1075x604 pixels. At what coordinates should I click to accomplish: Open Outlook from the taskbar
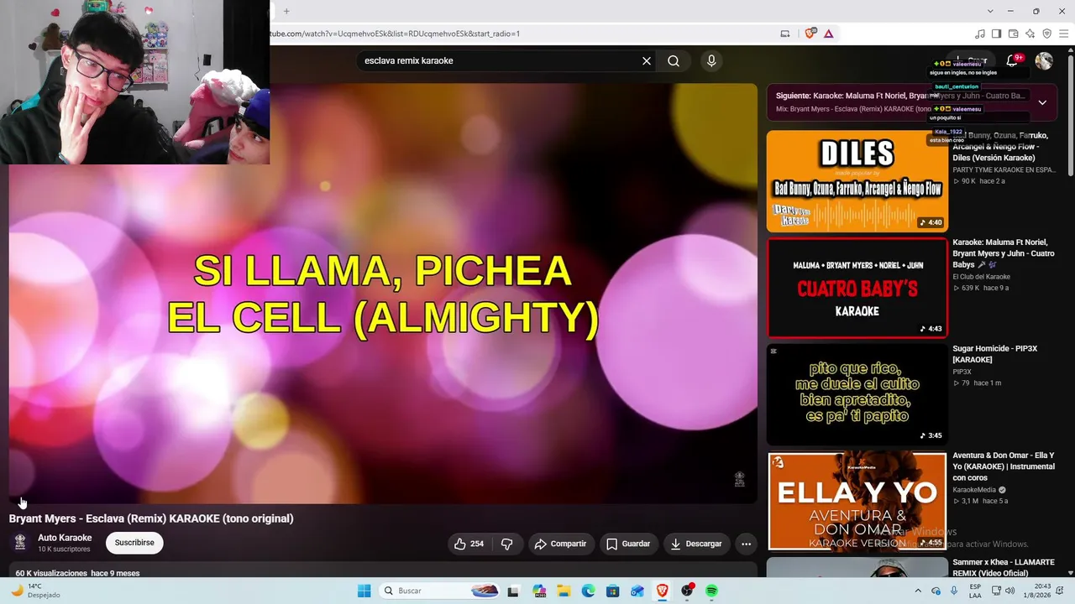coord(637,591)
